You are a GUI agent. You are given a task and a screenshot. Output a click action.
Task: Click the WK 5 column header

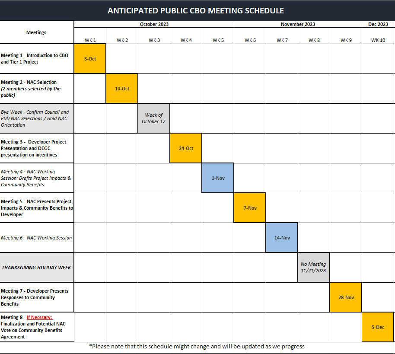coord(218,40)
